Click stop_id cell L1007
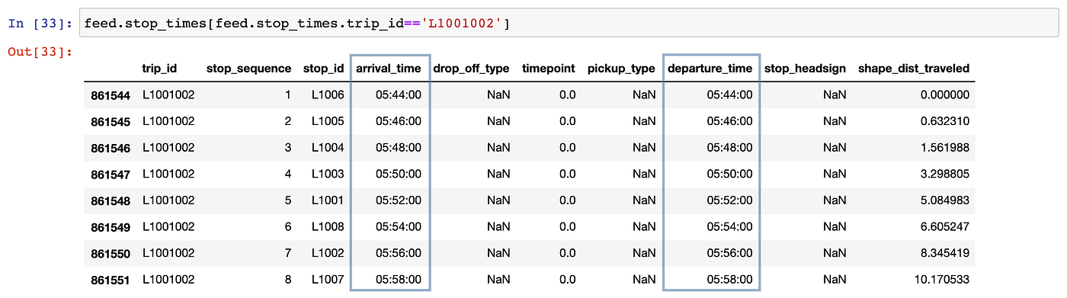The image size is (1067, 298). [x=328, y=279]
